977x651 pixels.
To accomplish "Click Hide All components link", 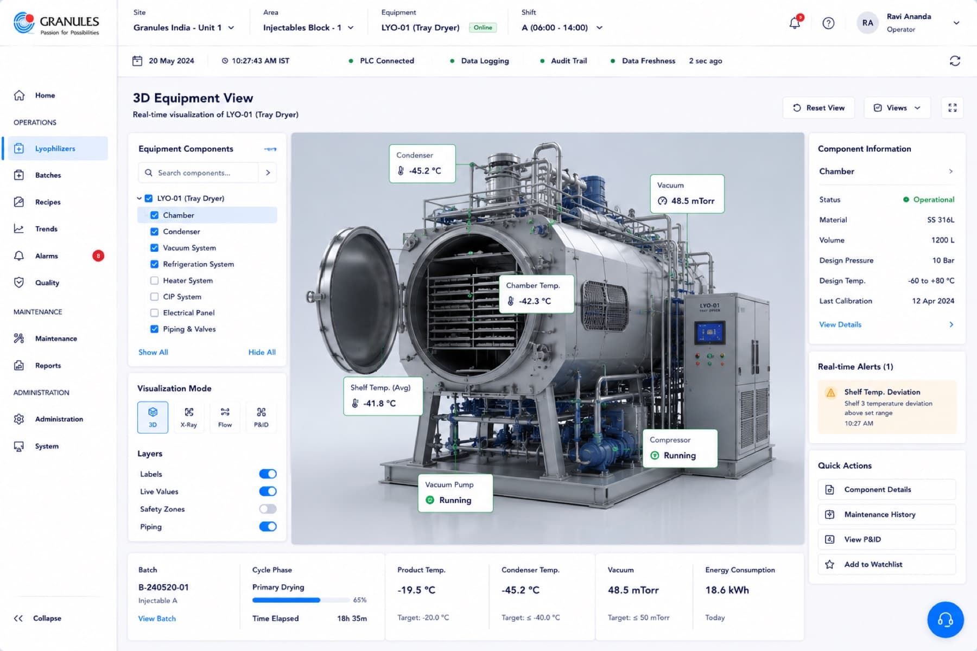I will click(262, 352).
